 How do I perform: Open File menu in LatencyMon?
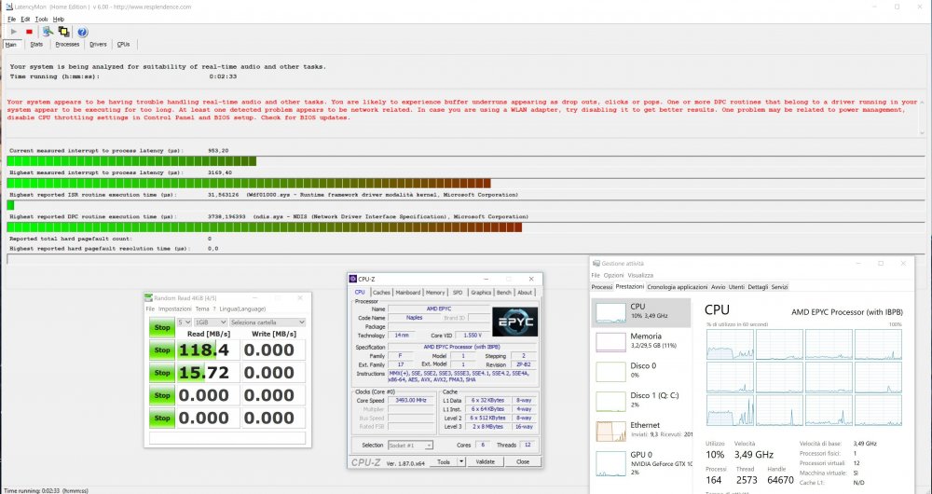pos(11,19)
